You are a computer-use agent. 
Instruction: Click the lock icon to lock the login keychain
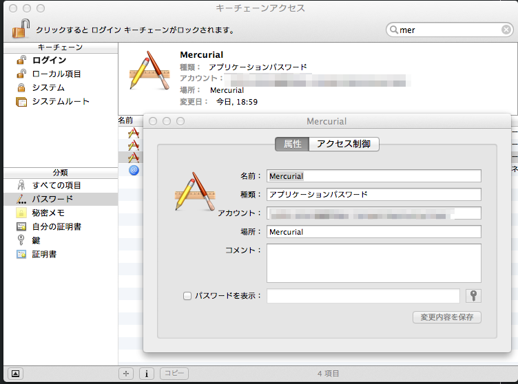coord(21,29)
